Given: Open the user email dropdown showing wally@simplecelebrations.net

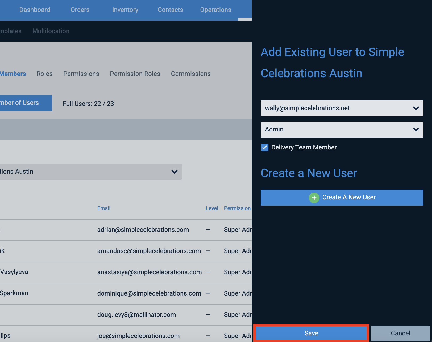Looking at the screenshot, I should pyautogui.click(x=342, y=108).
